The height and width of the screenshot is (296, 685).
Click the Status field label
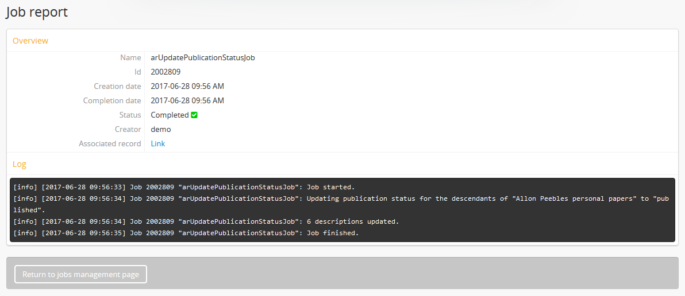tap(129, 115)
